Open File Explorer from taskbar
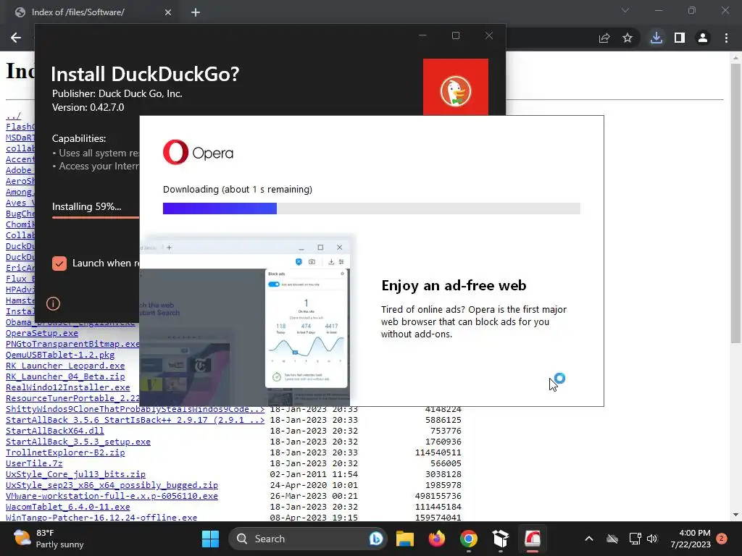The image size is (742, 556). coord(405,539)
